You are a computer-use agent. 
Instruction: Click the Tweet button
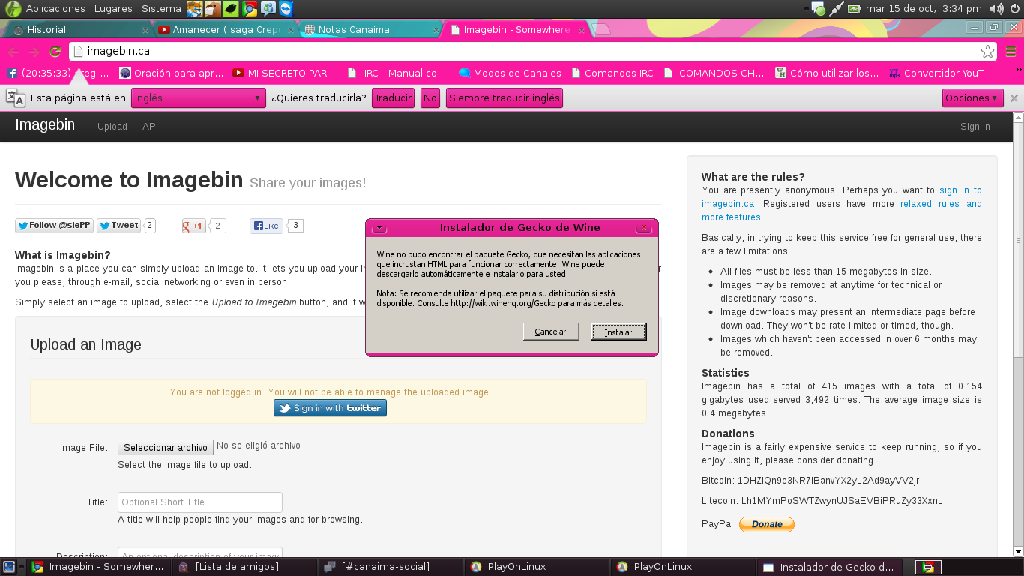coord(118,226)
